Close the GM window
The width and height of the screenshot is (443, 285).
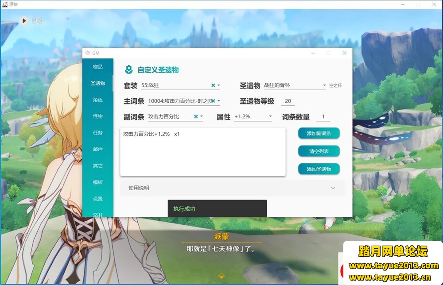pos(344,53)
